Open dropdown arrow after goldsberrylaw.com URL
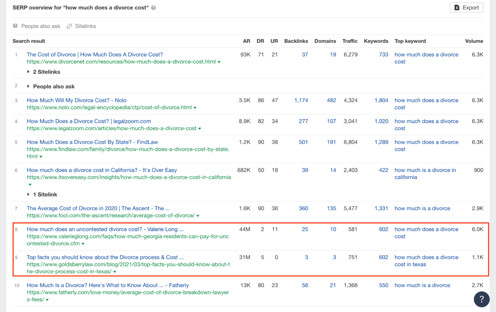Image resolution: width=496 pixels, height=312 pixels. click(x=115, y=272)
